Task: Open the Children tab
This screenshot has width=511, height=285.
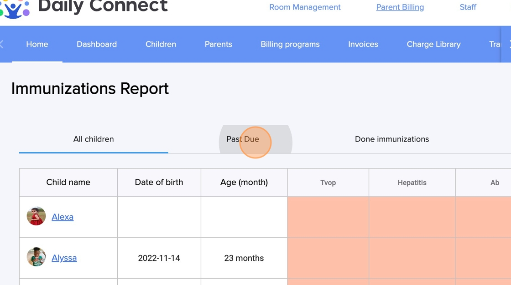Action: (161, 44)
